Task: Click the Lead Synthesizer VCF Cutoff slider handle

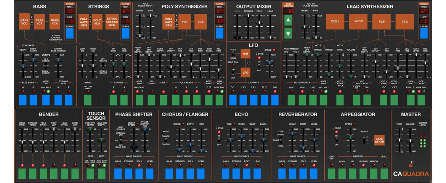Action: (x=375, y=61)
